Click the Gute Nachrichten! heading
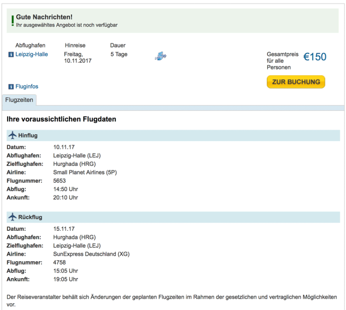This screenshot has height=310, width=346. point(44,17)
